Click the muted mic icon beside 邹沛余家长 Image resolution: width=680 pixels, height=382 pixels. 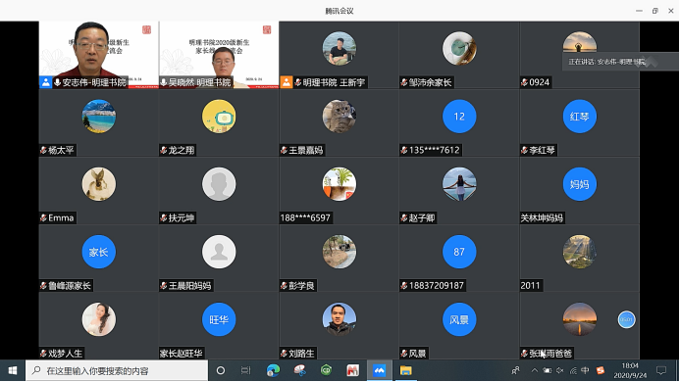coord(403,82)
